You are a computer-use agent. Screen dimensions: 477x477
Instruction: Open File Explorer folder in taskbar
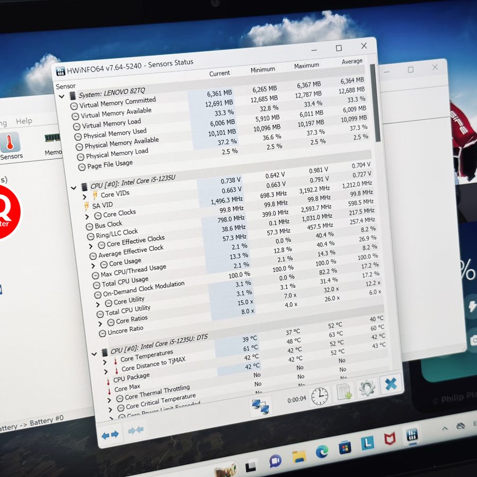(299, 456)
